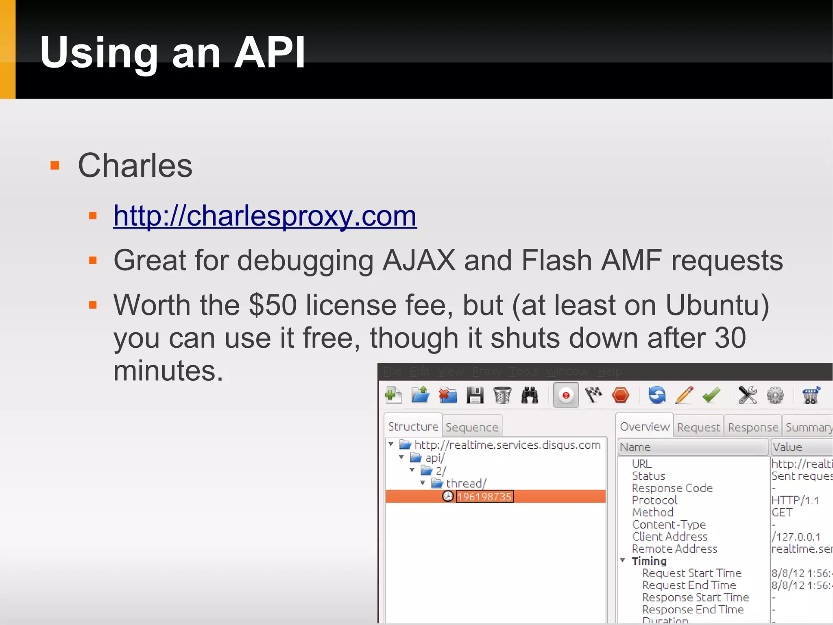Collapse the api/ tree node arrow
Screen dimensions: 833x625
coord(401,457)
